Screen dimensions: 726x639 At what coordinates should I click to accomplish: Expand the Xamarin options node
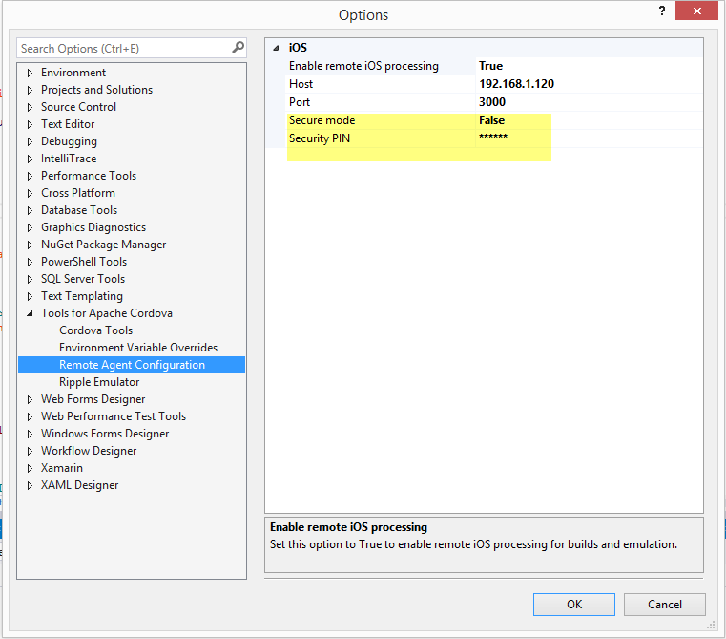30,468
